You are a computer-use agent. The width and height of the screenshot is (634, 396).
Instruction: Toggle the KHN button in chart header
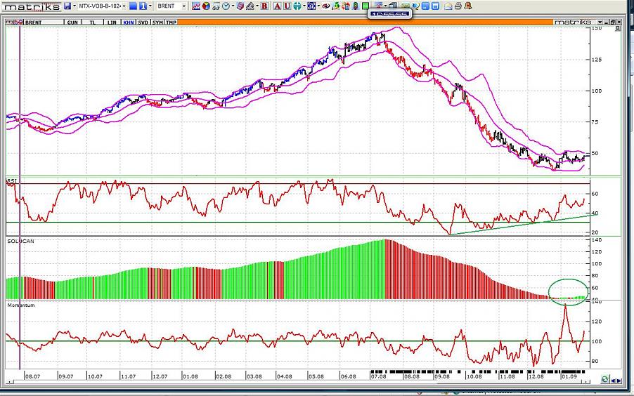click(128, 22)
